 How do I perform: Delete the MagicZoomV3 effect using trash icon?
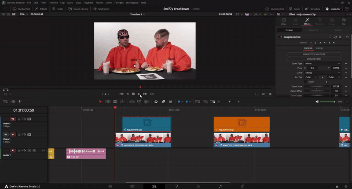tap(339, 37)
